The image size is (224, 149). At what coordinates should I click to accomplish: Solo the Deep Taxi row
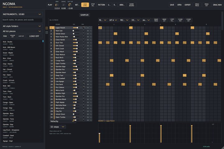click(91, 75)
